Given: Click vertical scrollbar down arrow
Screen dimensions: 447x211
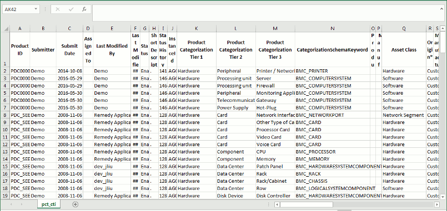Looking at the screenshot, I should click(x=443, y=197).
